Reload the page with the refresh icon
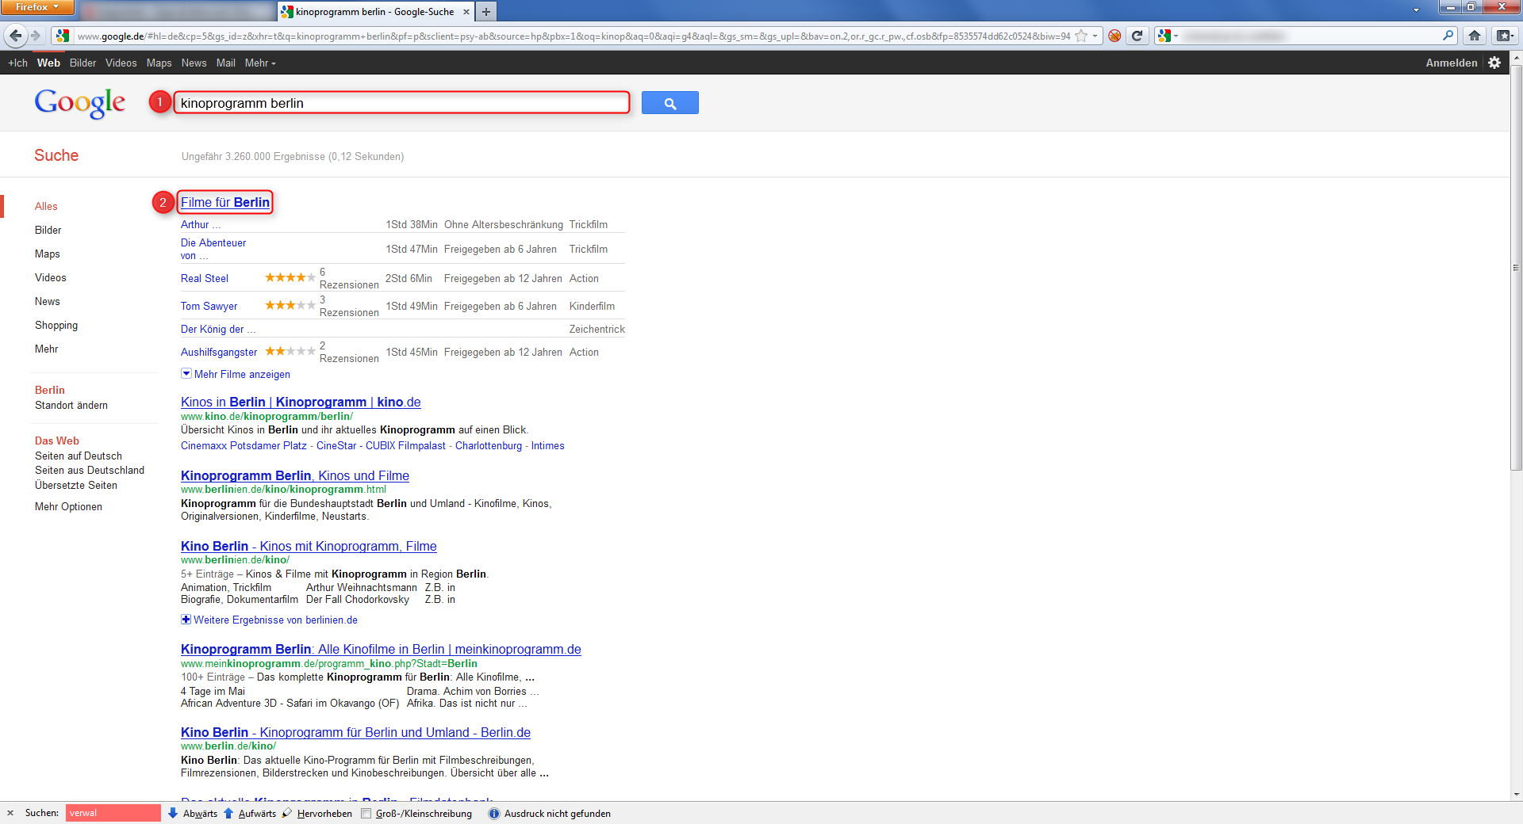 pyautogui.click(x=1137, y=36)
